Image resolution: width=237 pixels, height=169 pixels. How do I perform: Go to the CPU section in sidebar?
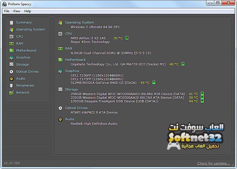(20, 36)
